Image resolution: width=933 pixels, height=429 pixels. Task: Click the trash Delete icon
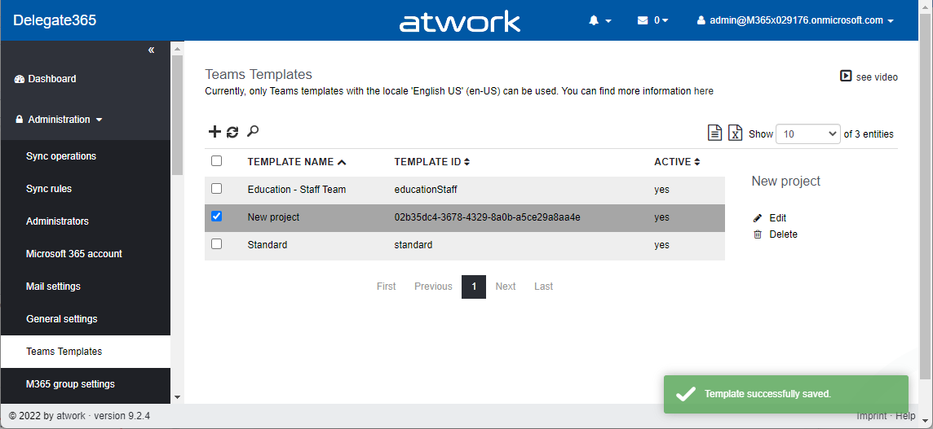758,234
